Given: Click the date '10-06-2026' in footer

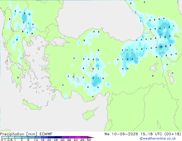Looking at the screenshot, I should [x=125, y=134].
